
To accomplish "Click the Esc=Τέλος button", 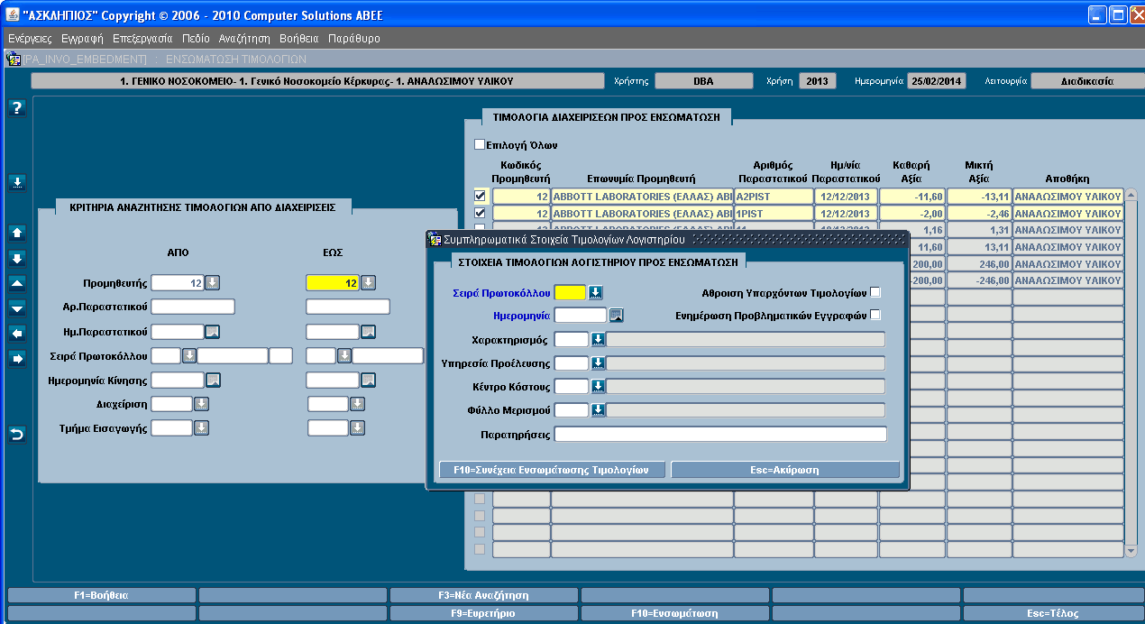I will click(1052, 613).
